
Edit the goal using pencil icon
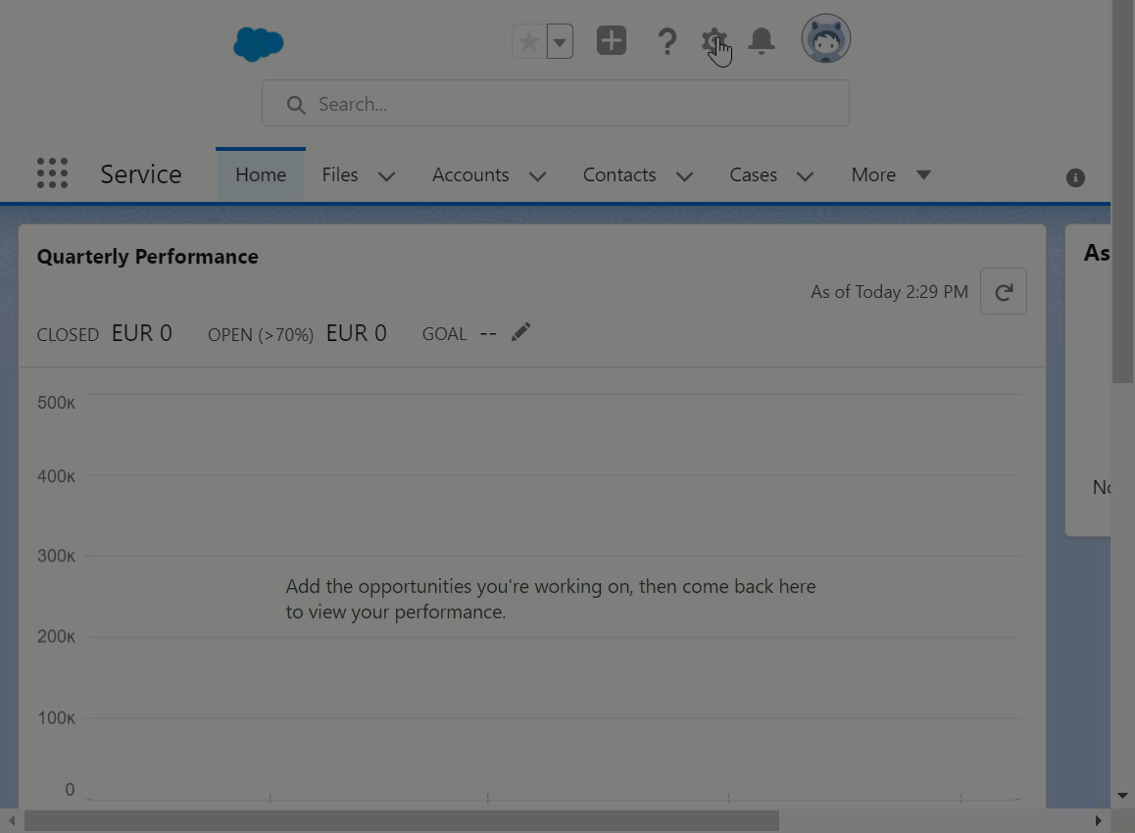click(x=520, y=332)
